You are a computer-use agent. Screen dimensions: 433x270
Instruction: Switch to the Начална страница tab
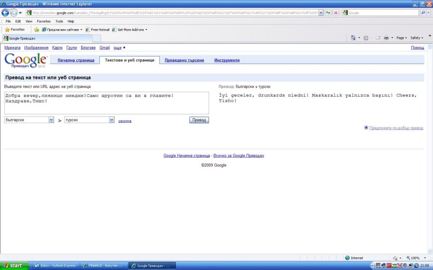pos(76,60)
